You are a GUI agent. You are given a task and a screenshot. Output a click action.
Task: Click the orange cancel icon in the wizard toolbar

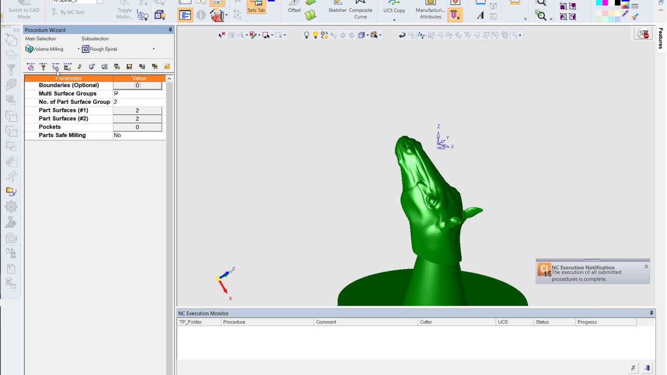pos(167,67)
